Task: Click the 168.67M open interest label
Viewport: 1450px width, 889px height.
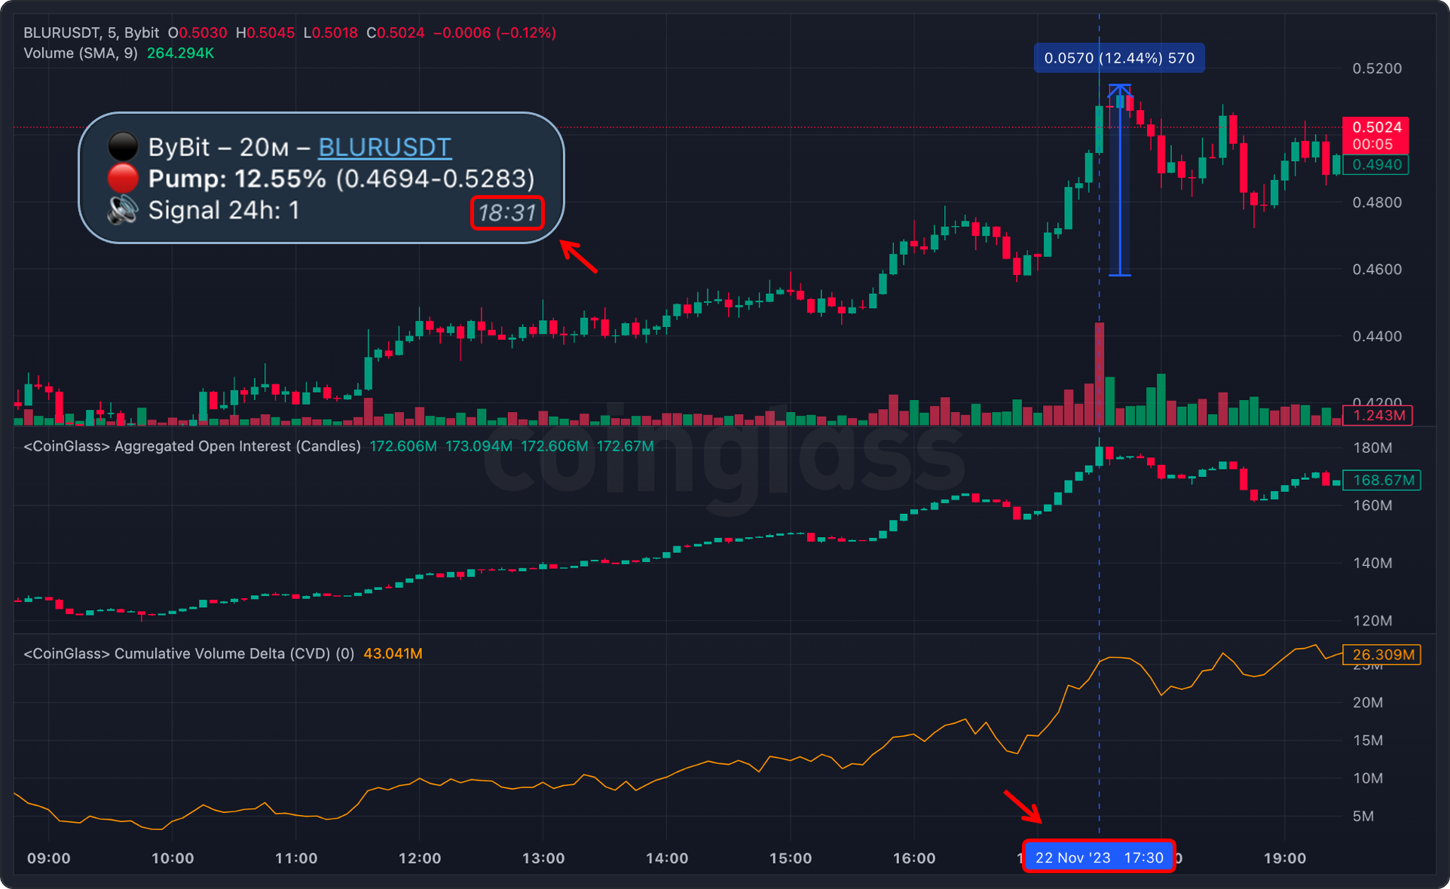Action: 1382,480
